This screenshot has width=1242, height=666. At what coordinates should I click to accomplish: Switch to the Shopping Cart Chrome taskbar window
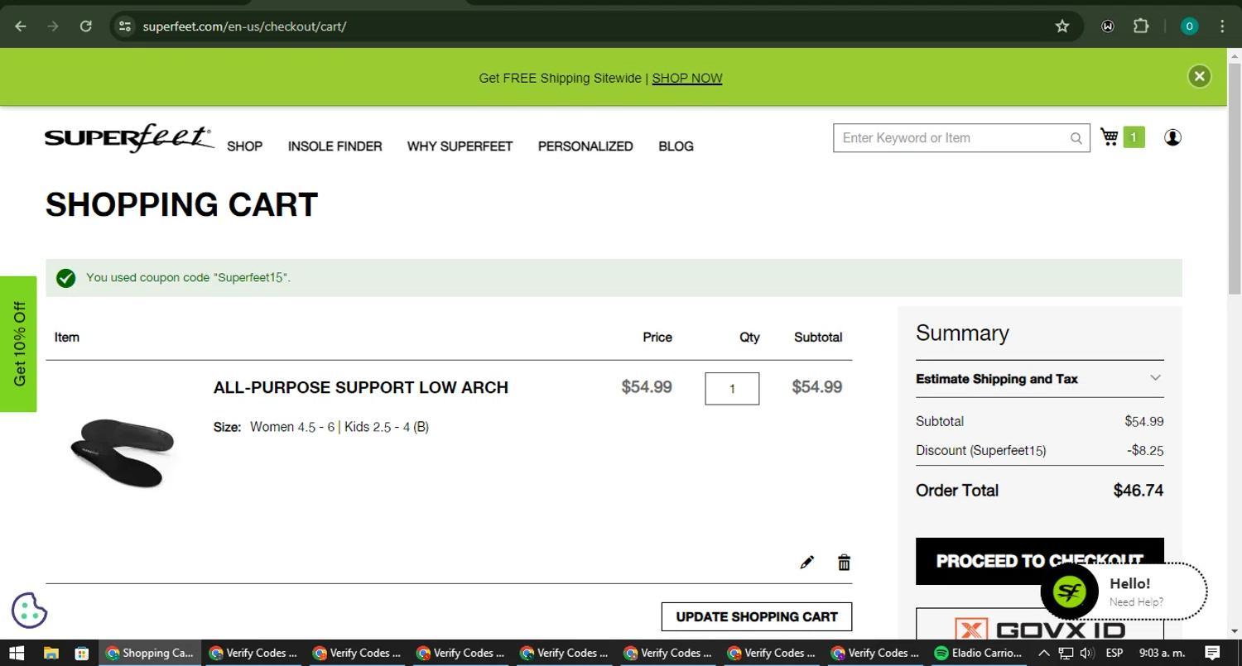pyautogui.click(x=151, y=653)
